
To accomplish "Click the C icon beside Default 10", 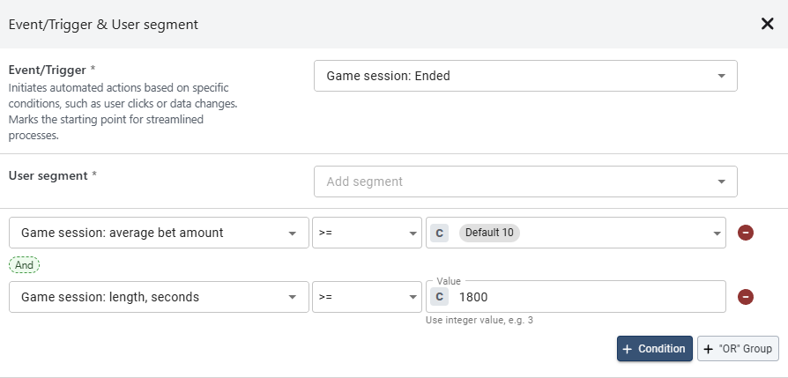I will click(441, 233).
